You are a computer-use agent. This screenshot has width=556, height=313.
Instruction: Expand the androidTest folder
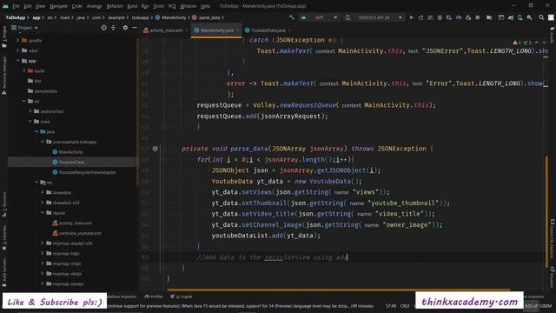pos(30,111)
